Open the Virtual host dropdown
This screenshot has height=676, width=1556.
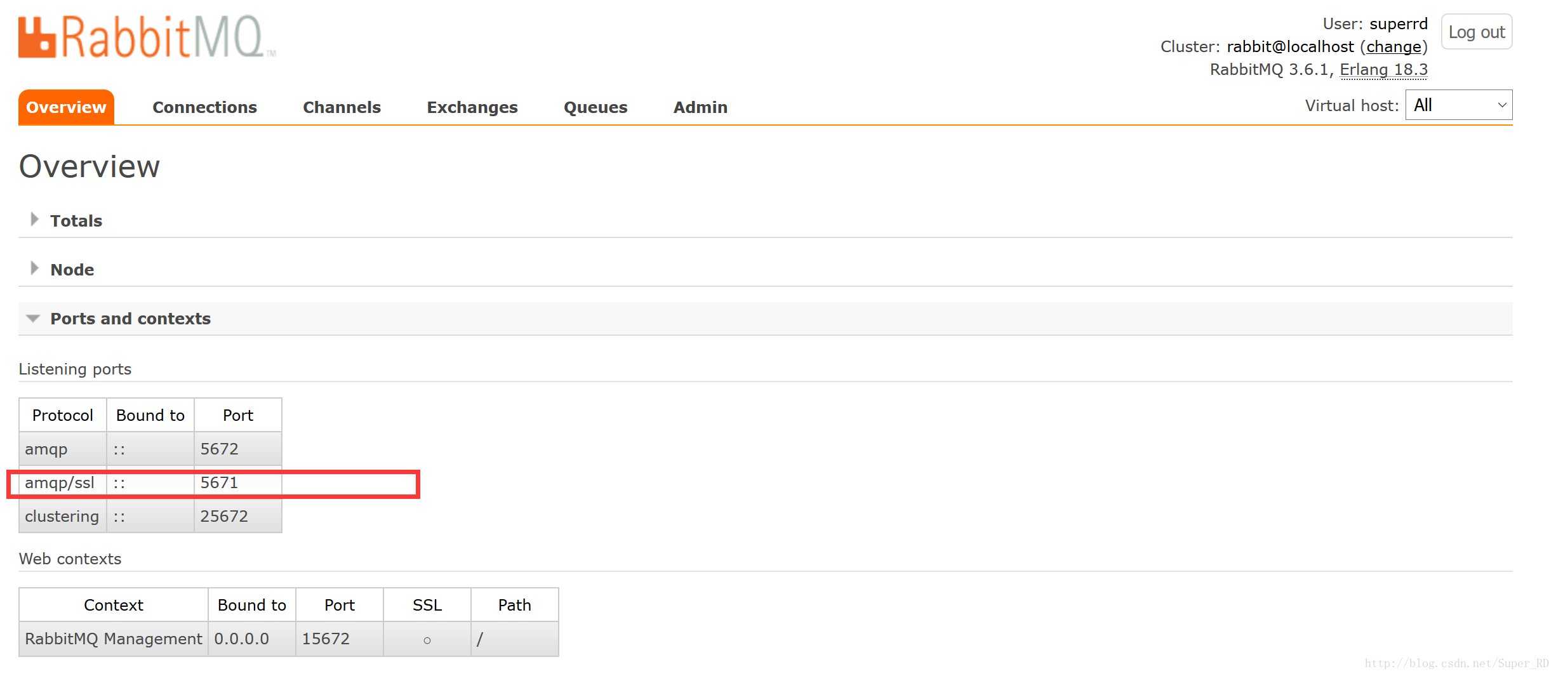(1459, 105)
